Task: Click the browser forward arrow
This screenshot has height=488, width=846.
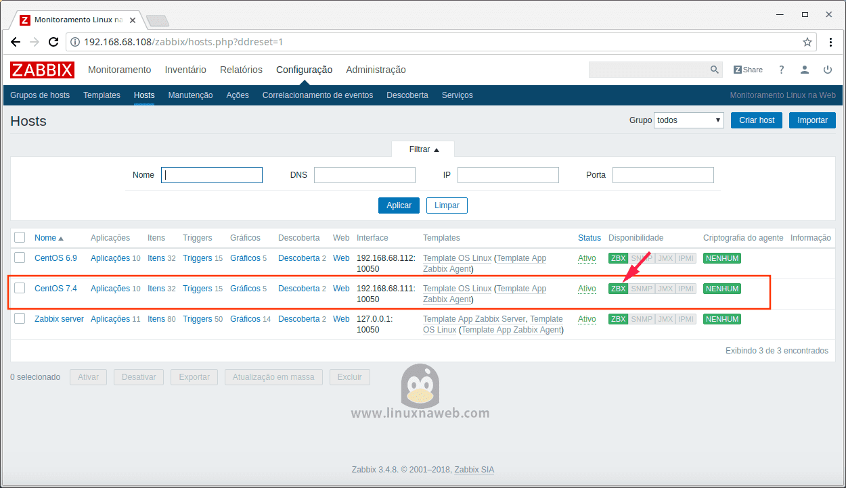Action: [x=35, y=42]
